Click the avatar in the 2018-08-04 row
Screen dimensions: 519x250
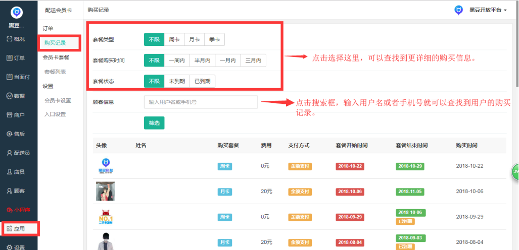[106, 241]
